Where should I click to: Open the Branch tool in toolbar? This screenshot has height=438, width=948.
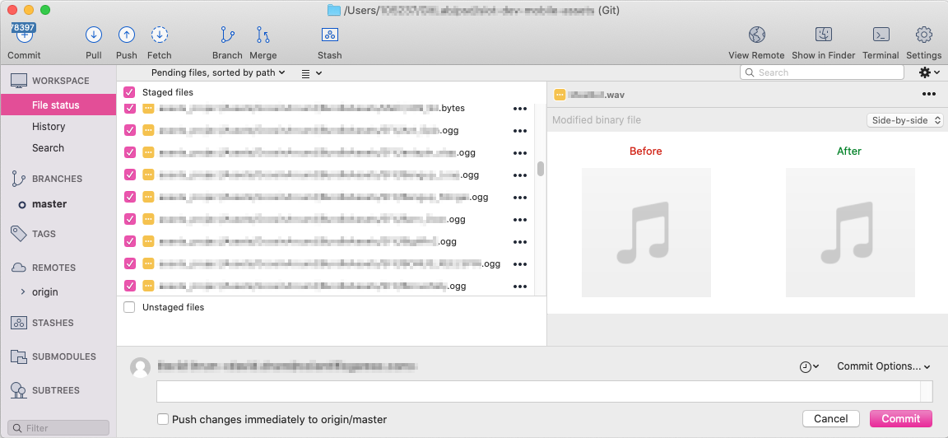pos(227,35)
